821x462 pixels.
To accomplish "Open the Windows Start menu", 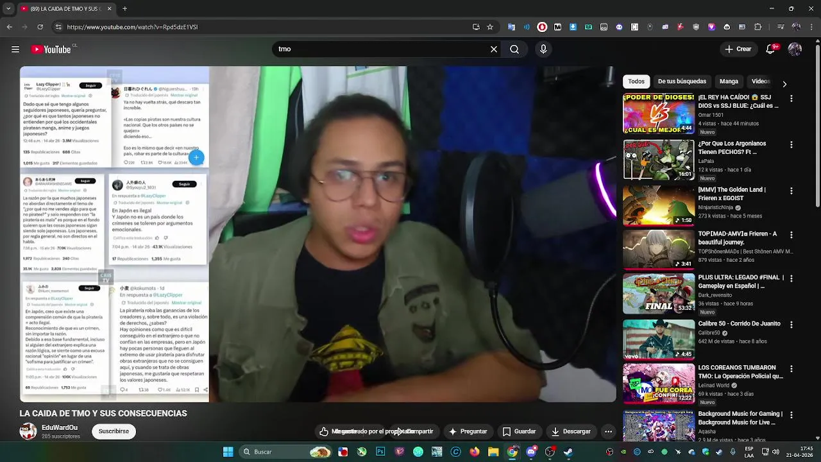I will coord(228,452).
